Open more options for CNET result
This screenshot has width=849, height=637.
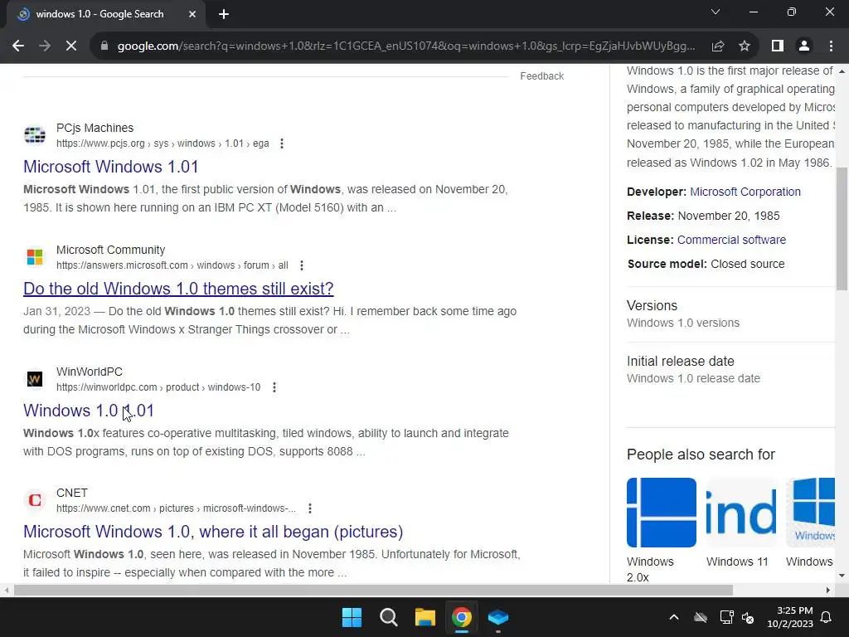tap(310, 508)
